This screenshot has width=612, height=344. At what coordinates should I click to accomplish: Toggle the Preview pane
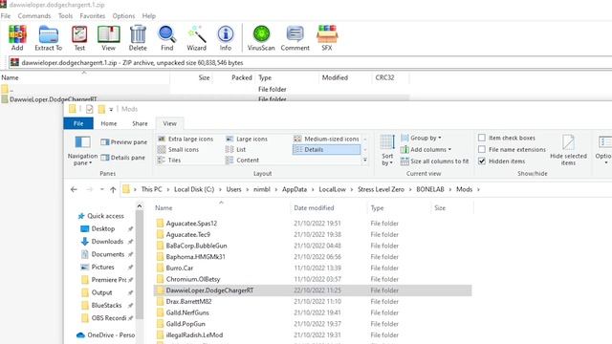124,142
